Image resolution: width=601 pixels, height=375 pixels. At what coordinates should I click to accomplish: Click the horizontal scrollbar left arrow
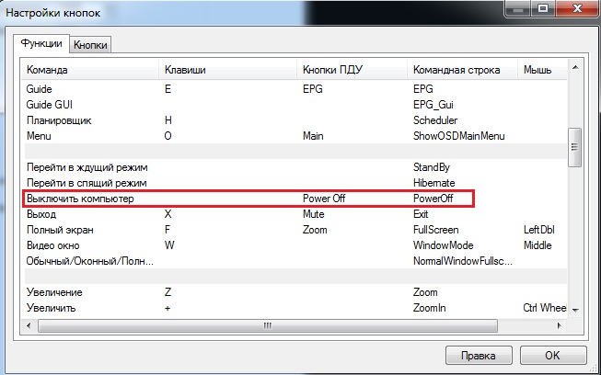pyautogui.click(x=29, y=324)
